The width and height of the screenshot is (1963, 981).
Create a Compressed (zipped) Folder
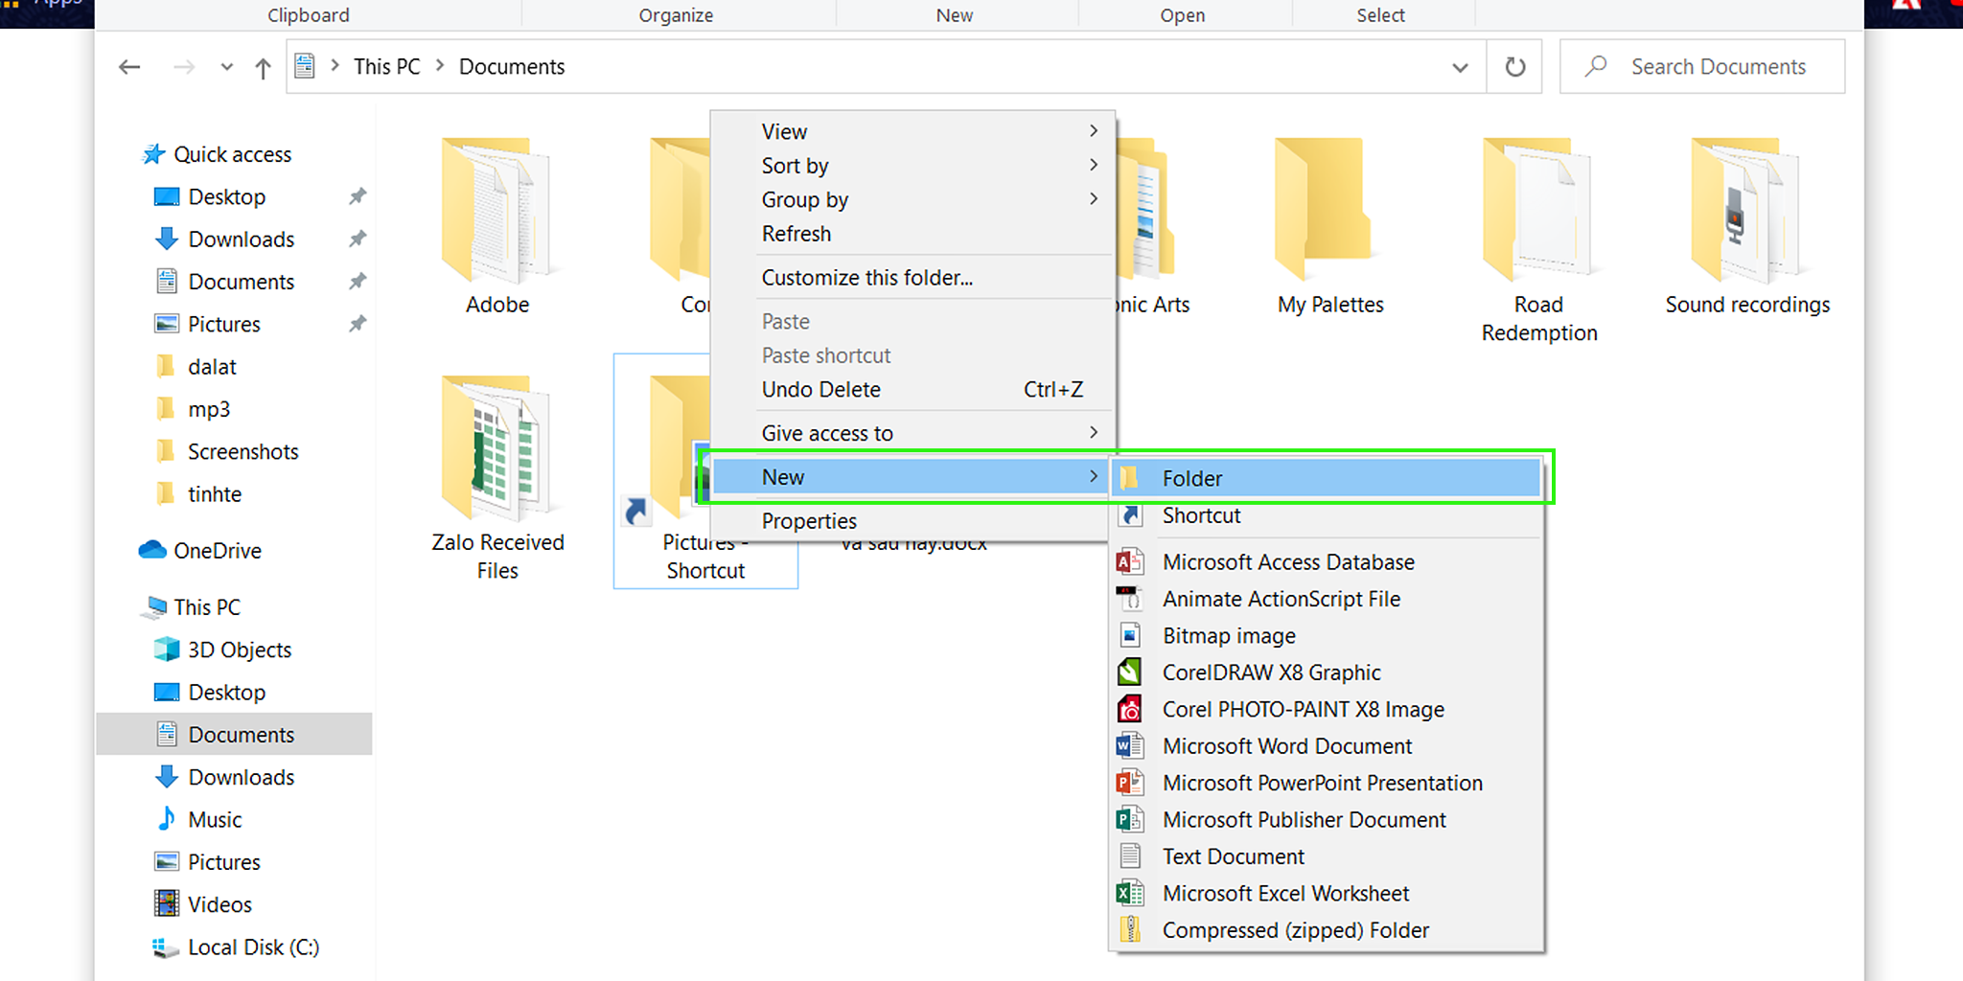coord(1327,930)
